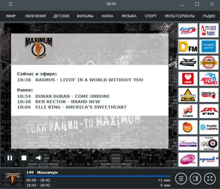Open the hamburger menu in the title bar

pyautogui.click(x=10, y=4)
